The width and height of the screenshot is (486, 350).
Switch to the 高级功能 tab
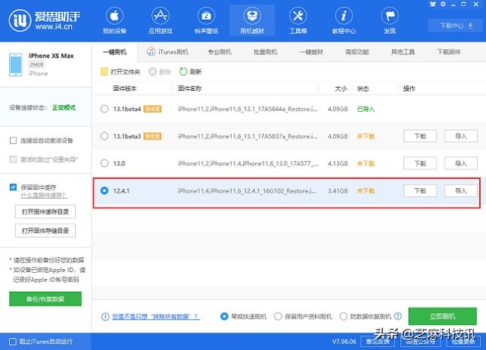pyautogui.click(x=357, y=51)
